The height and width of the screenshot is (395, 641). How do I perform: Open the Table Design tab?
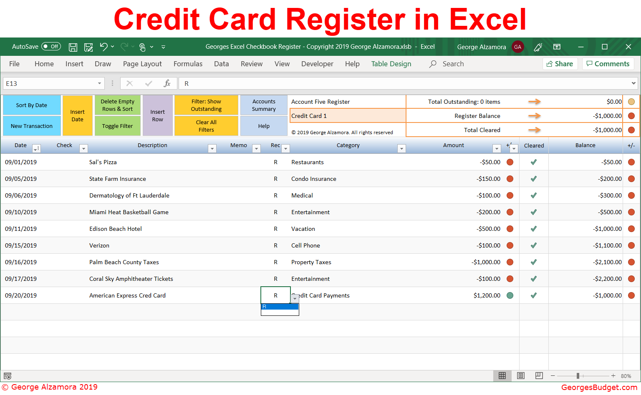point(391,64)
